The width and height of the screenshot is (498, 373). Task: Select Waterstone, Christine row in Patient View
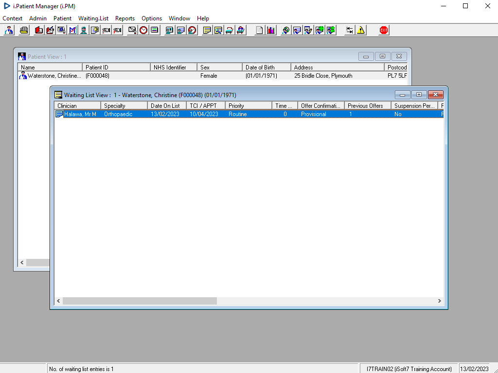212,76
